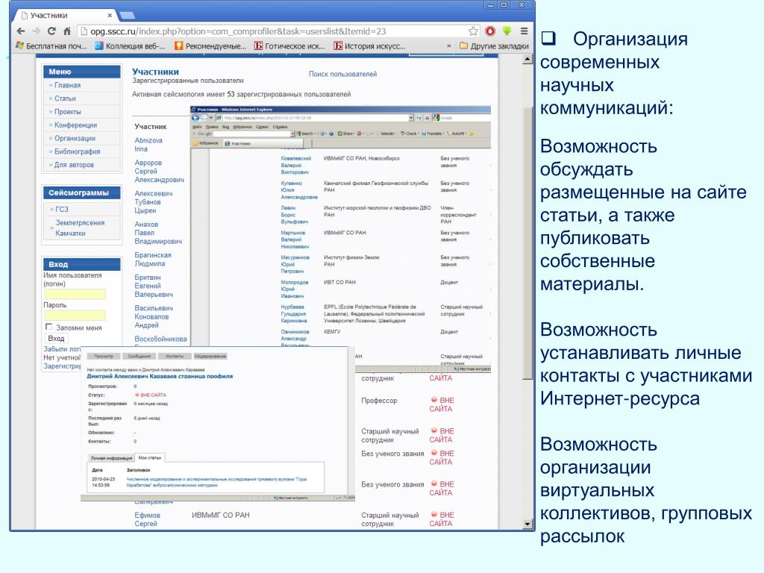Open Проекты in the site menu
764x573 pixels.
(67, 112)
